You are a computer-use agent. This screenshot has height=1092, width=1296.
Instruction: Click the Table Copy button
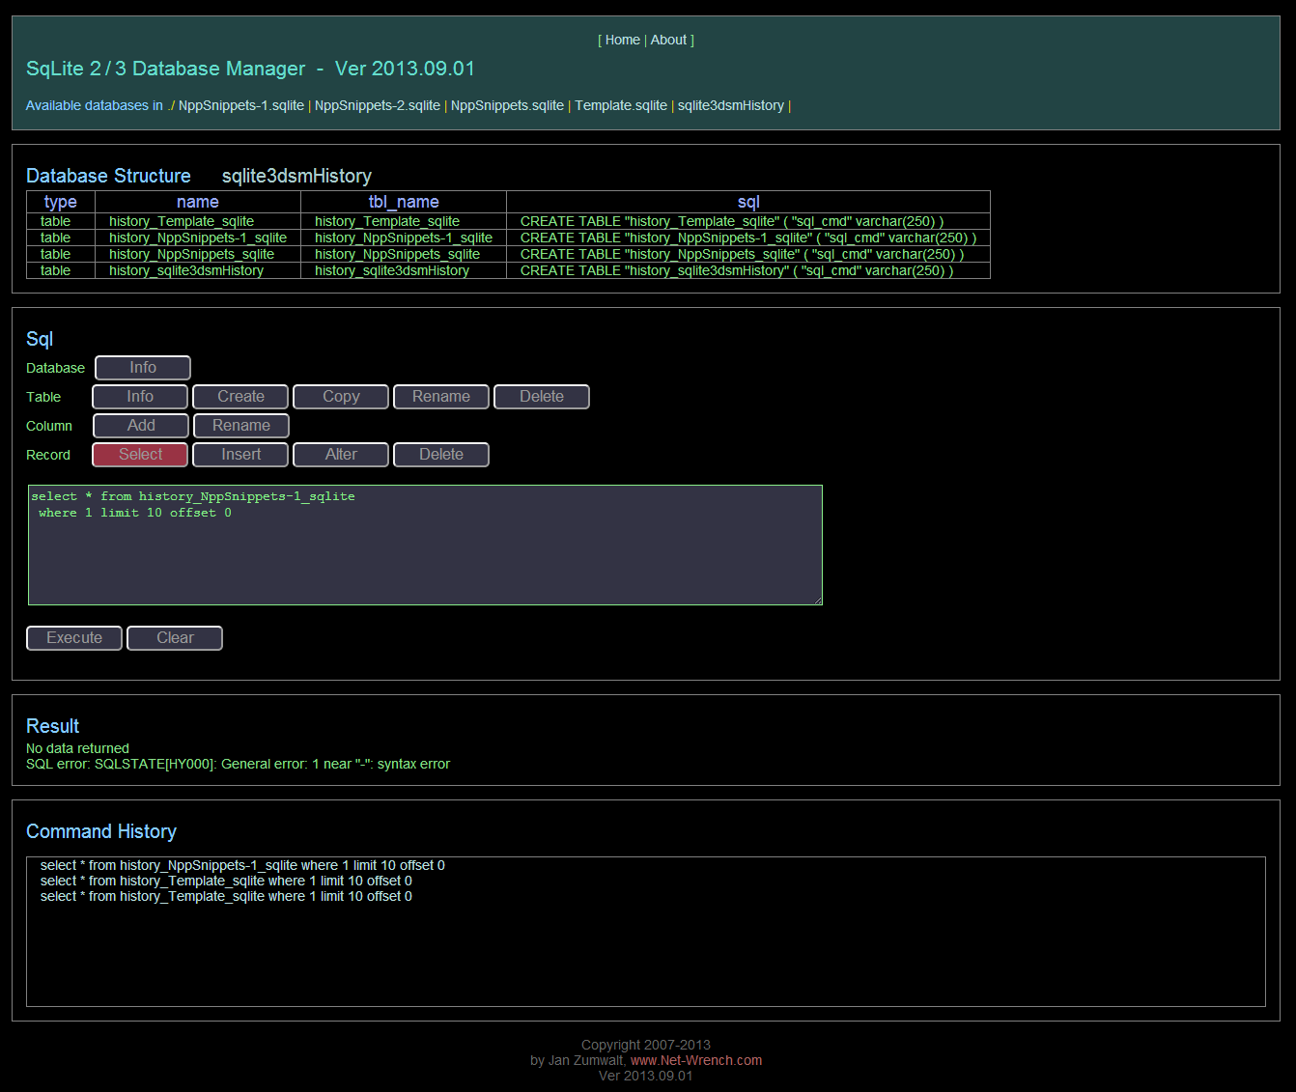coord(341,397)
